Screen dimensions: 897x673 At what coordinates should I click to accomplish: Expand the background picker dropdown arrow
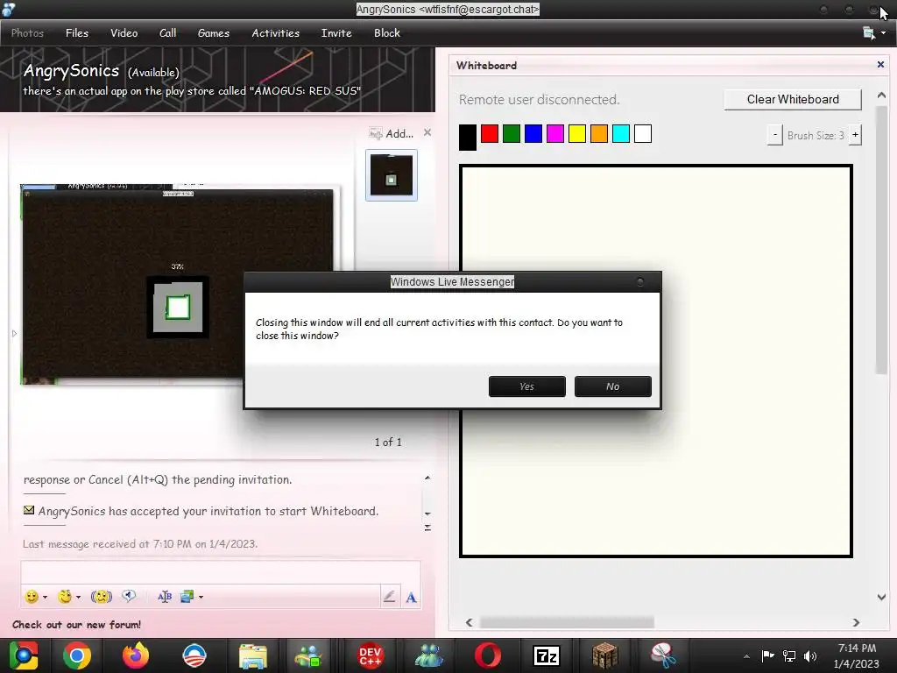[x=201, y=598]
